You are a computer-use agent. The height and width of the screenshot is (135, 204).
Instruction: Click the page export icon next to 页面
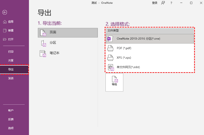click(43, 33)
